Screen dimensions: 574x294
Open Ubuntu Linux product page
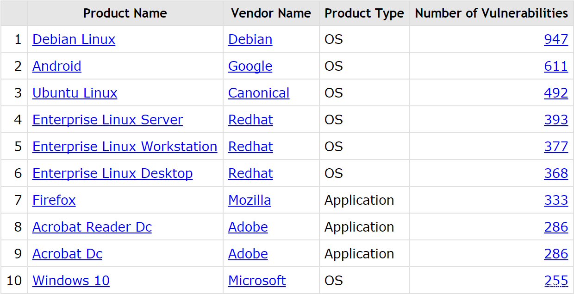(x=75, y=93)
